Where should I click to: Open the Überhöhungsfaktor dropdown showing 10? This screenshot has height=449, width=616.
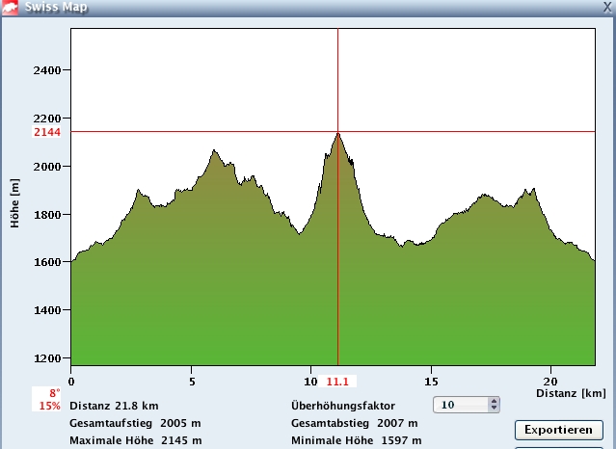[x=467, y=406]
